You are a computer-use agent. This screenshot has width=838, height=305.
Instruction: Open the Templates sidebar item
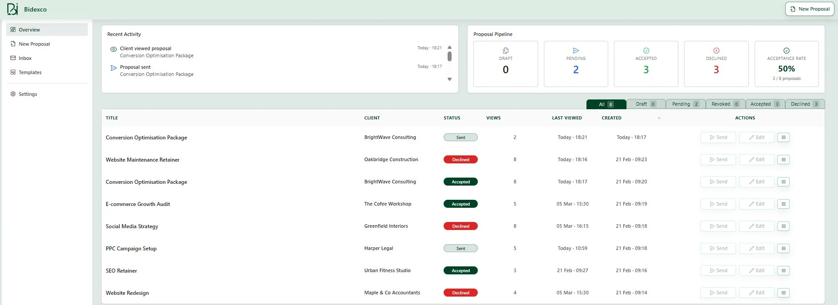[30, 72]
